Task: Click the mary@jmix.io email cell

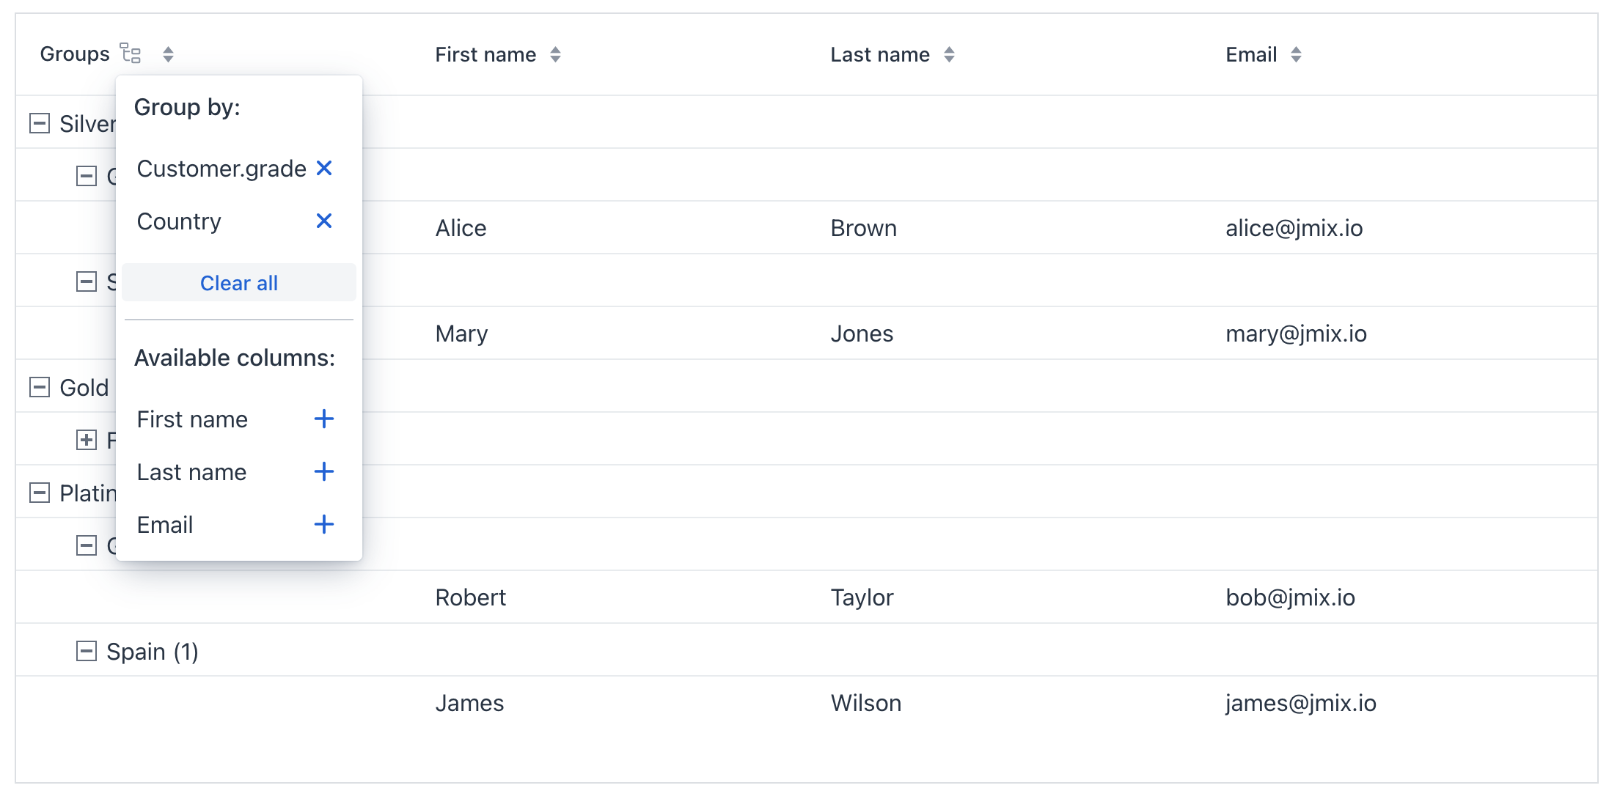Action: pyautogui.click(x=1296, y=334)
